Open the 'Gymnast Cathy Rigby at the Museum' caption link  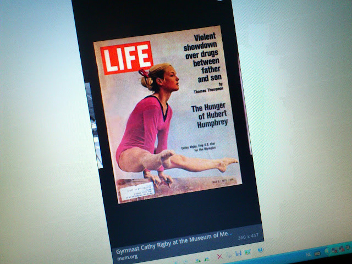174,243
